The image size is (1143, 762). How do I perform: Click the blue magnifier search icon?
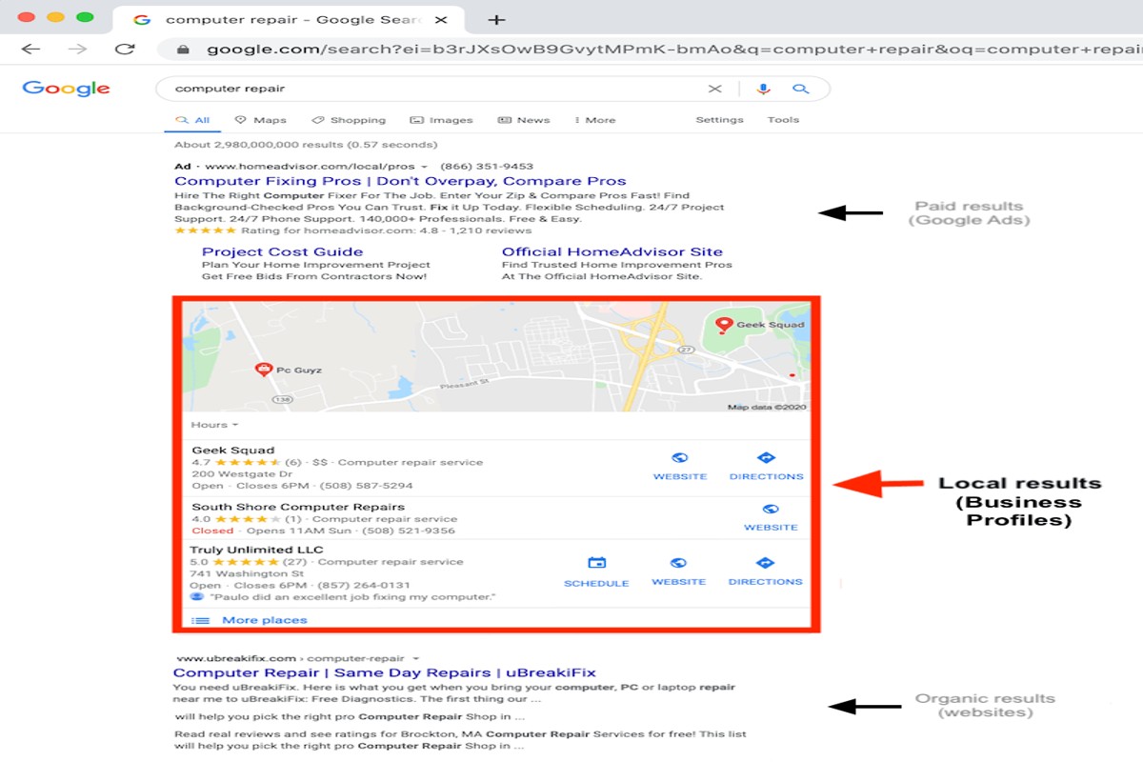pyautogui.click(x=801, y=89)
